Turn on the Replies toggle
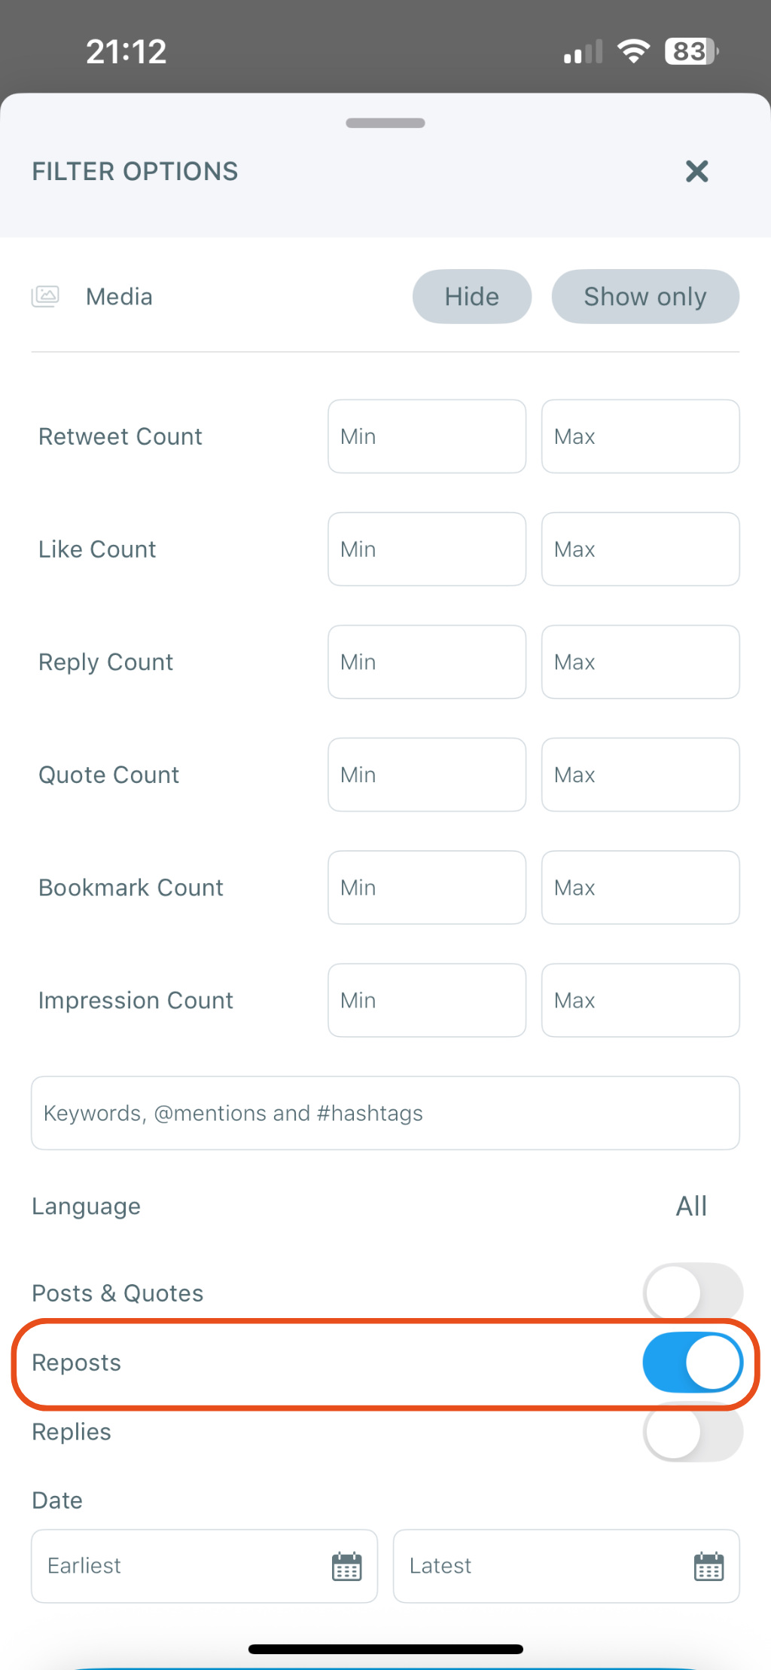This screenshot has width=771, height=1670. point(691,1431)
